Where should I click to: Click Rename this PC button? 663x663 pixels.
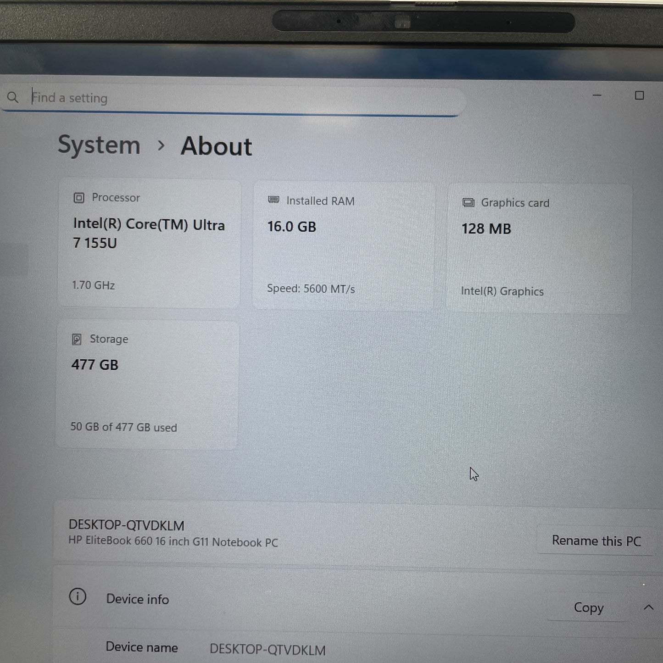coord(596,541)
